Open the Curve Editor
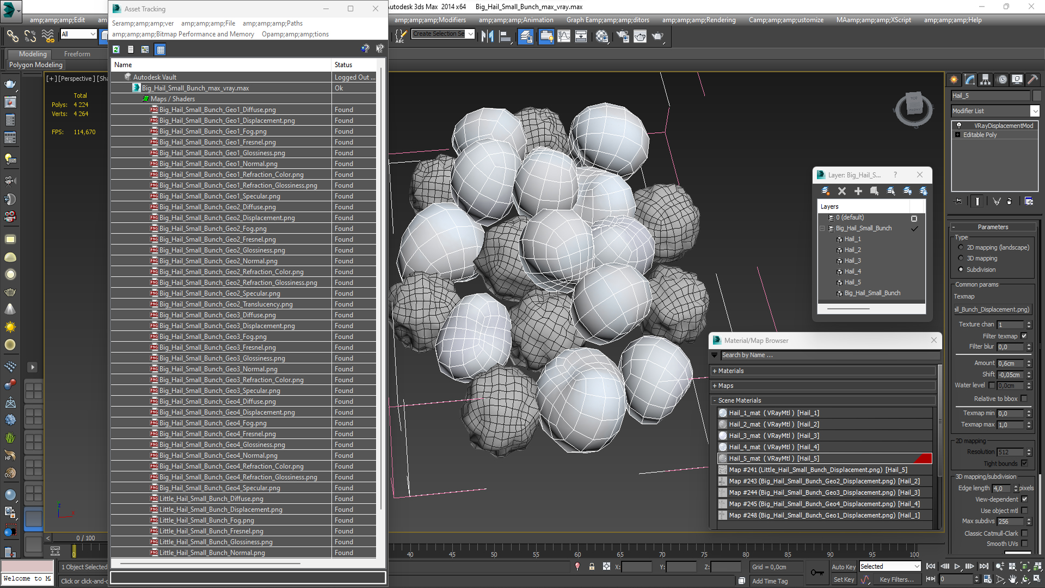This screenshot has height=588, width=1045. coord(564,36)
